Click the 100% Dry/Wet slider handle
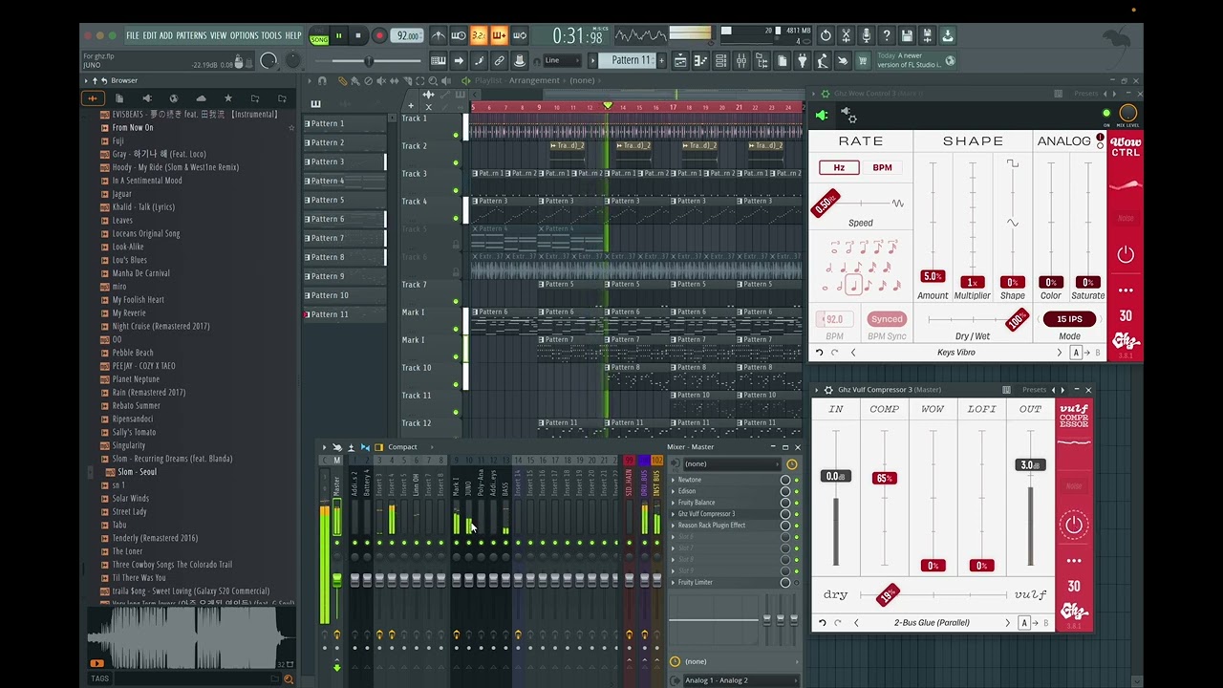 coord(1017,321)
